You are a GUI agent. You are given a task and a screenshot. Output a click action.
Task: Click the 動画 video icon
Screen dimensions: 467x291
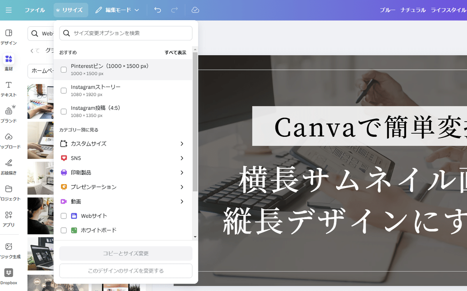pos(64,201)
